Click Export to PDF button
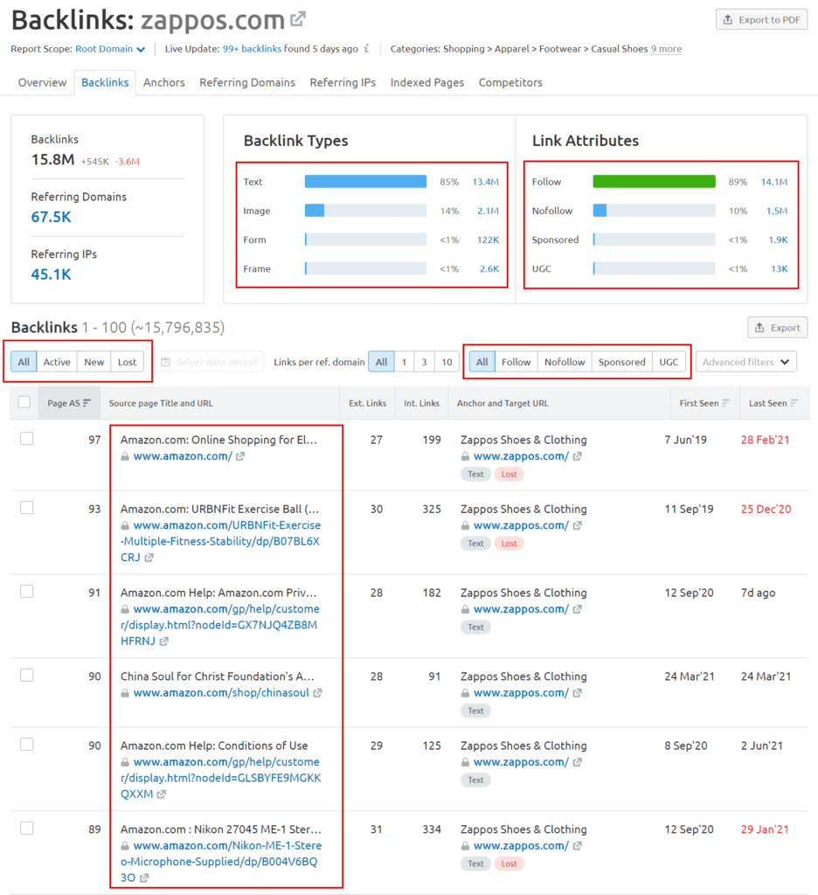 pyautogui.click(x=761, y=19)
